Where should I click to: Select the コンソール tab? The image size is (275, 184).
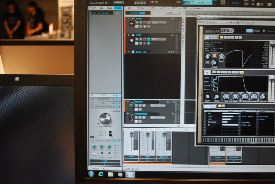coord(129,169)
